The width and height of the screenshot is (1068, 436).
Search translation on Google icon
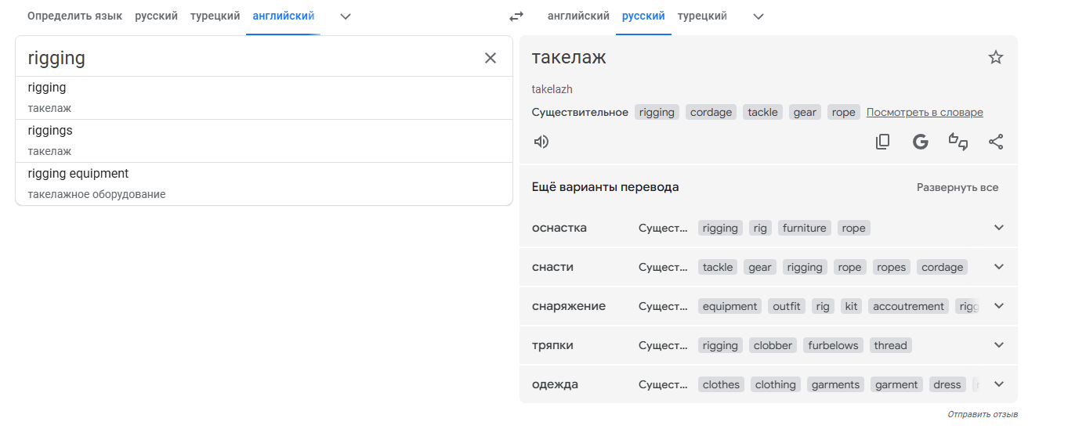coord(921,142)
